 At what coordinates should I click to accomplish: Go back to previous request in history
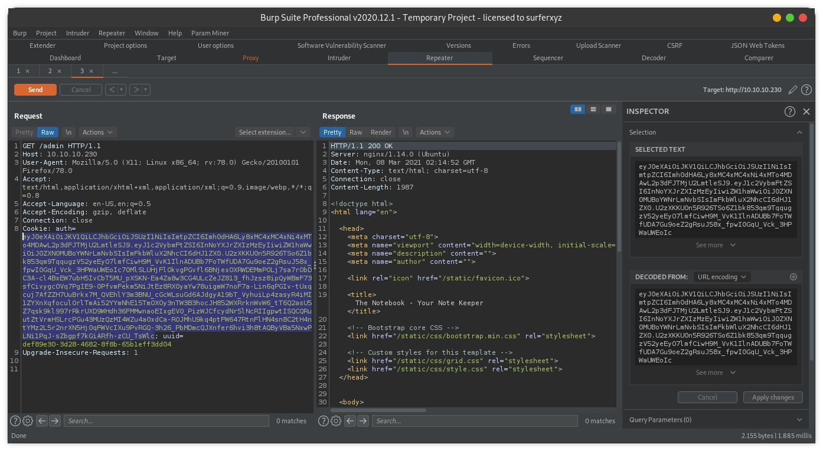pyautogui.click(x=111, y=90)
